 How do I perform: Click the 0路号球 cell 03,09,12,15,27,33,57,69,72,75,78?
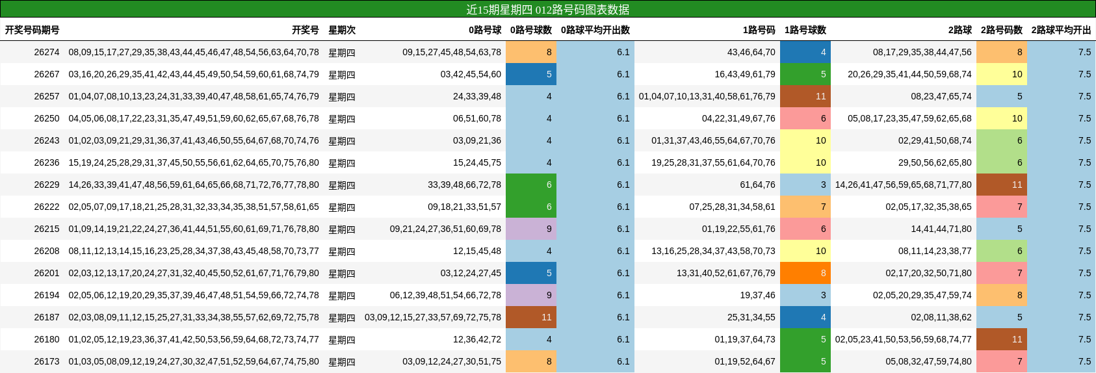(x=433, y=317)
